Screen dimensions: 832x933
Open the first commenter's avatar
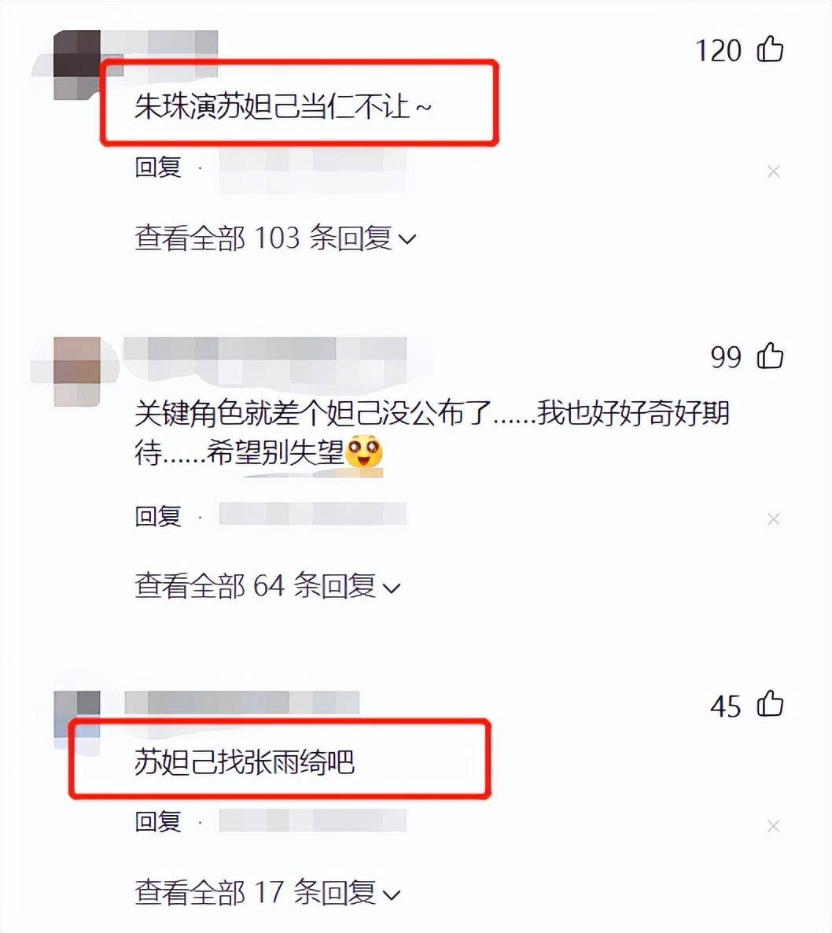click(x=77, y=65)
